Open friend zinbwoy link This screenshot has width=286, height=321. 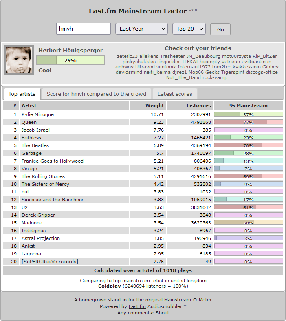(124, 67)
